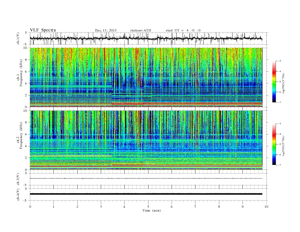Click the '-3' tick on ch.1 colorbar
300x232 pixels.
point(280,61)
